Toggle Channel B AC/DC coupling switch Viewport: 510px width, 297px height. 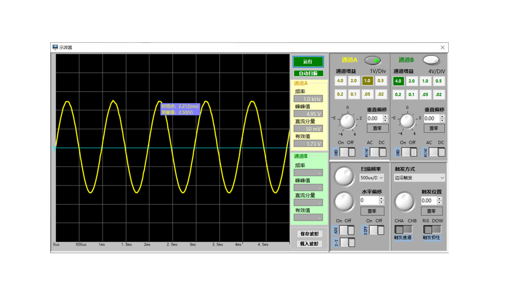click(x=437, y=152)
